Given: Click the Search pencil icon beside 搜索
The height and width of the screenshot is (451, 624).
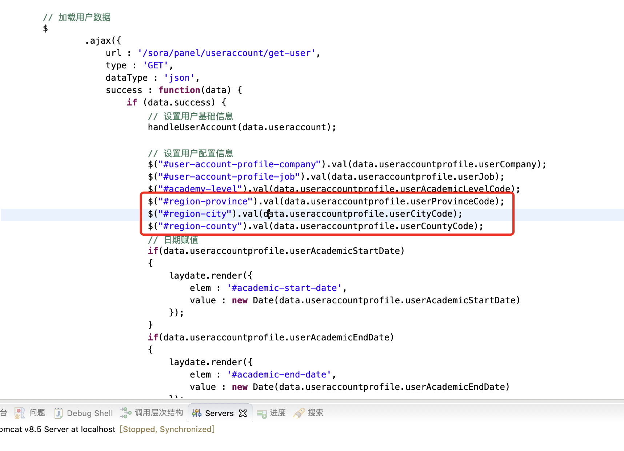Looking at the screenshot, I should pos(299,413).
